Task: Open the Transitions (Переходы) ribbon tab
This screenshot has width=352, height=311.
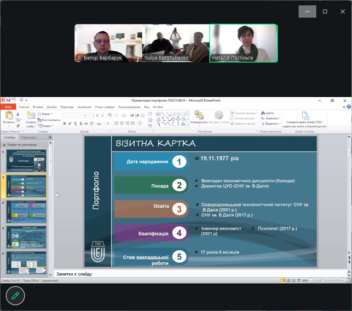Action: click(x=67, y=107)
